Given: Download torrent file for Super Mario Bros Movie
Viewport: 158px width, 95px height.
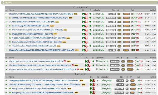Looking at the screenshot, I should tap(86, 65).
